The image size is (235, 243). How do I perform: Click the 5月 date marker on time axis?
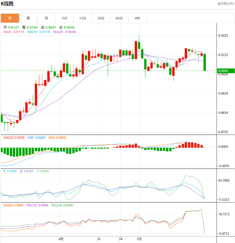pyautogui.click(x=139, y=239)
